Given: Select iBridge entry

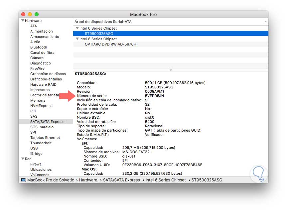Looking at the screenshot, I should [36, 153].
